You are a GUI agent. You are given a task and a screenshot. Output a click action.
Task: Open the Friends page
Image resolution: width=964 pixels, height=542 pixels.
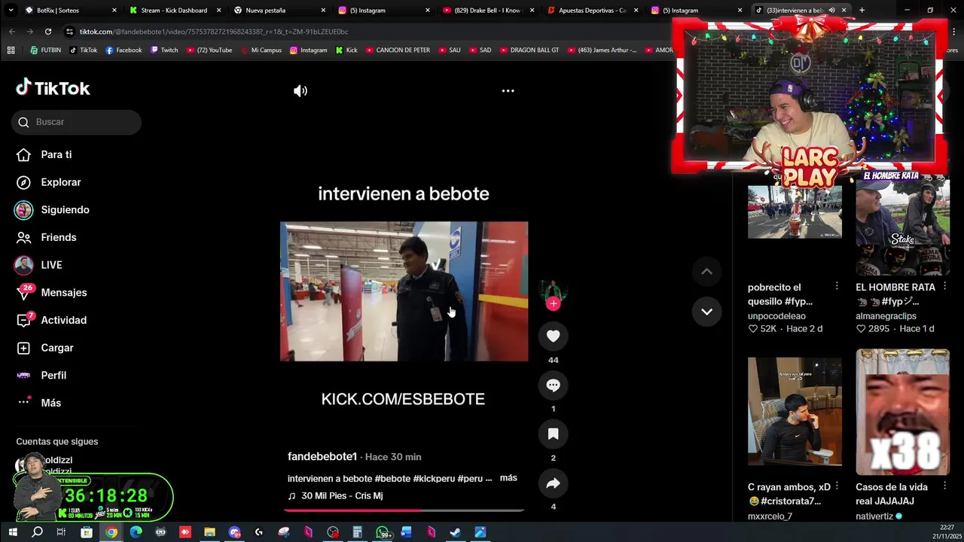click(x=47, y=237)
